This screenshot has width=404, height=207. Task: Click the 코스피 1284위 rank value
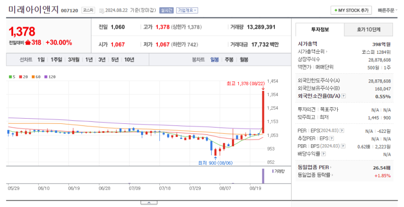click(376, 52)
